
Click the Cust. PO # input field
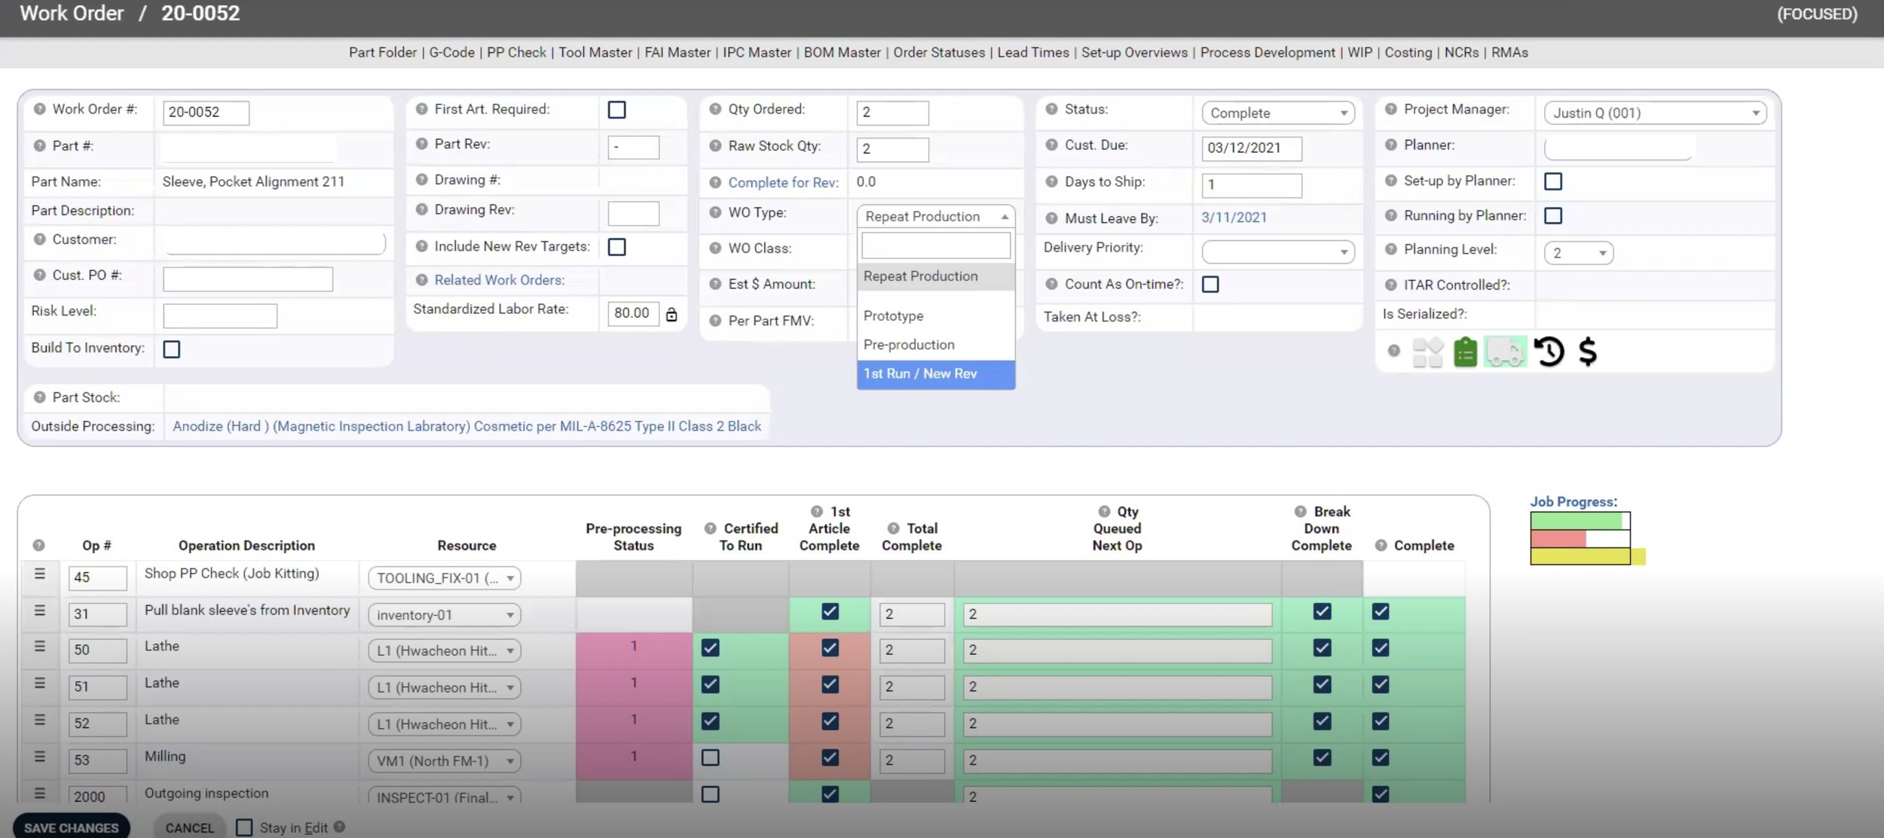click(x=248, y=279)
